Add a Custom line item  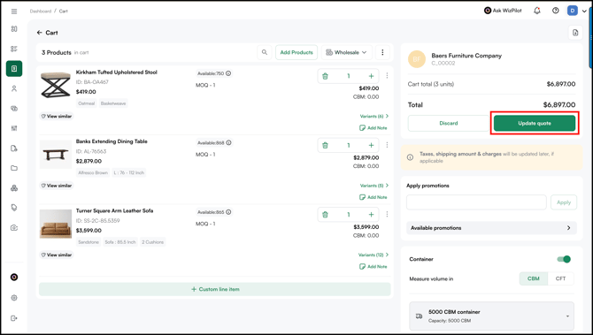[215, 289]
